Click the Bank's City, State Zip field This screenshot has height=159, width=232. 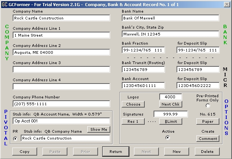pos(170,34)
